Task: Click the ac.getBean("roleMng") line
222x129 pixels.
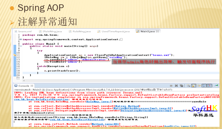Action: 86,57
